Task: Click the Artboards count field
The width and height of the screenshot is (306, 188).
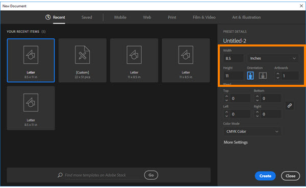Action: (x=290, y=76)
